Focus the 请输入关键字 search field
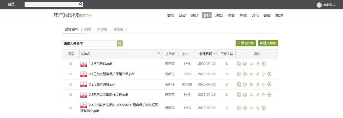 [x=89, y=44]
